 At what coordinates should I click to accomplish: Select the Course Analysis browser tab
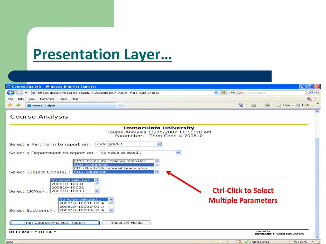[x=71, y=105]
